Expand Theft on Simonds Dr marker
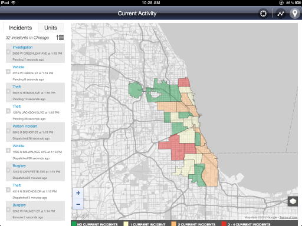The height and width of the screenshot is (226, 302). (x=8, y=190)
